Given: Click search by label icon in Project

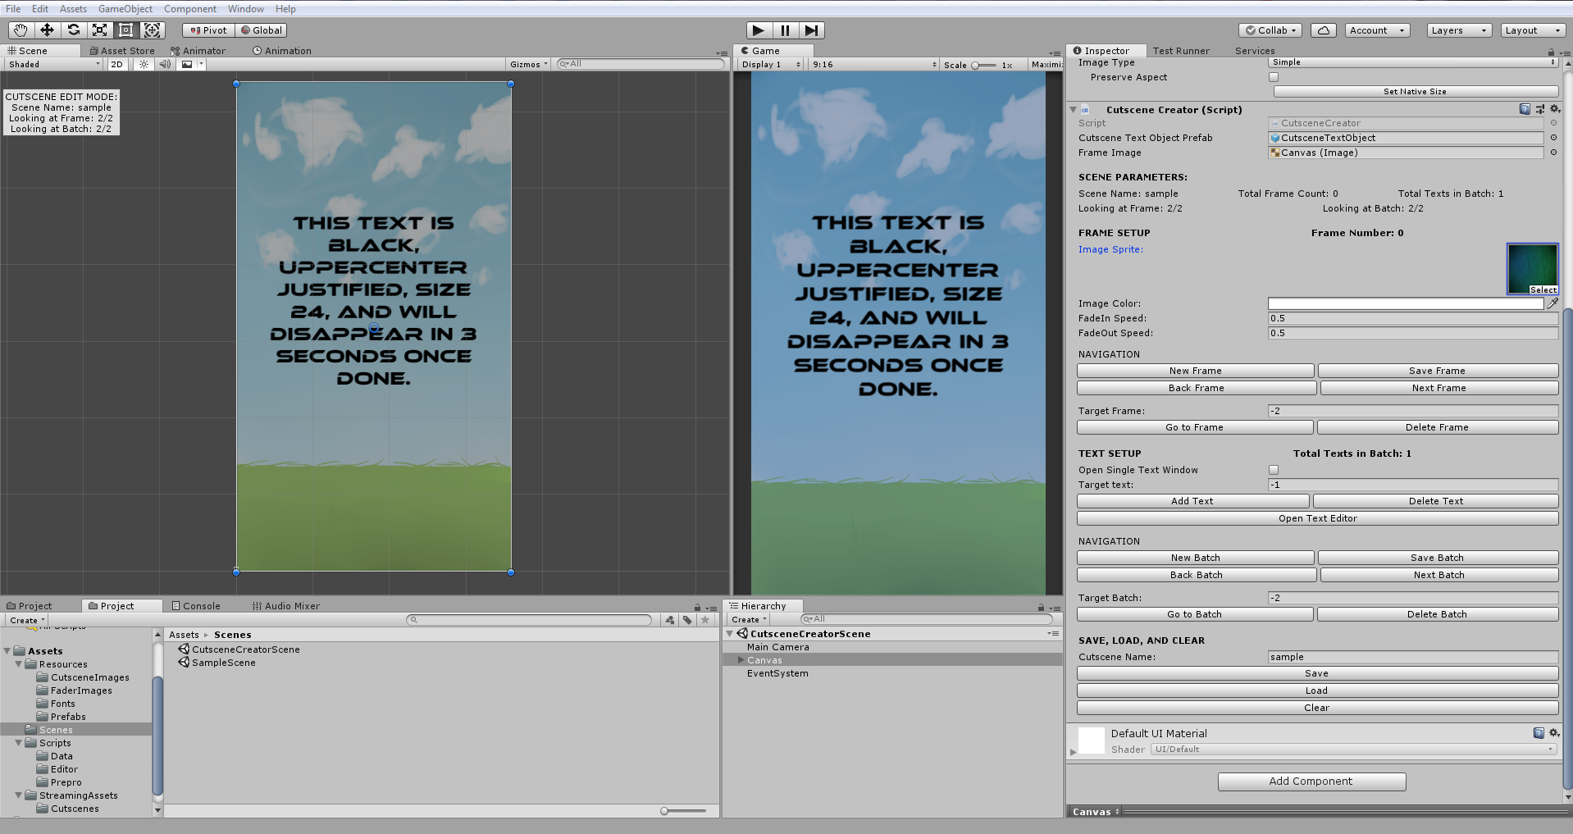Looking at the screenshot, I should pos(687,620).
